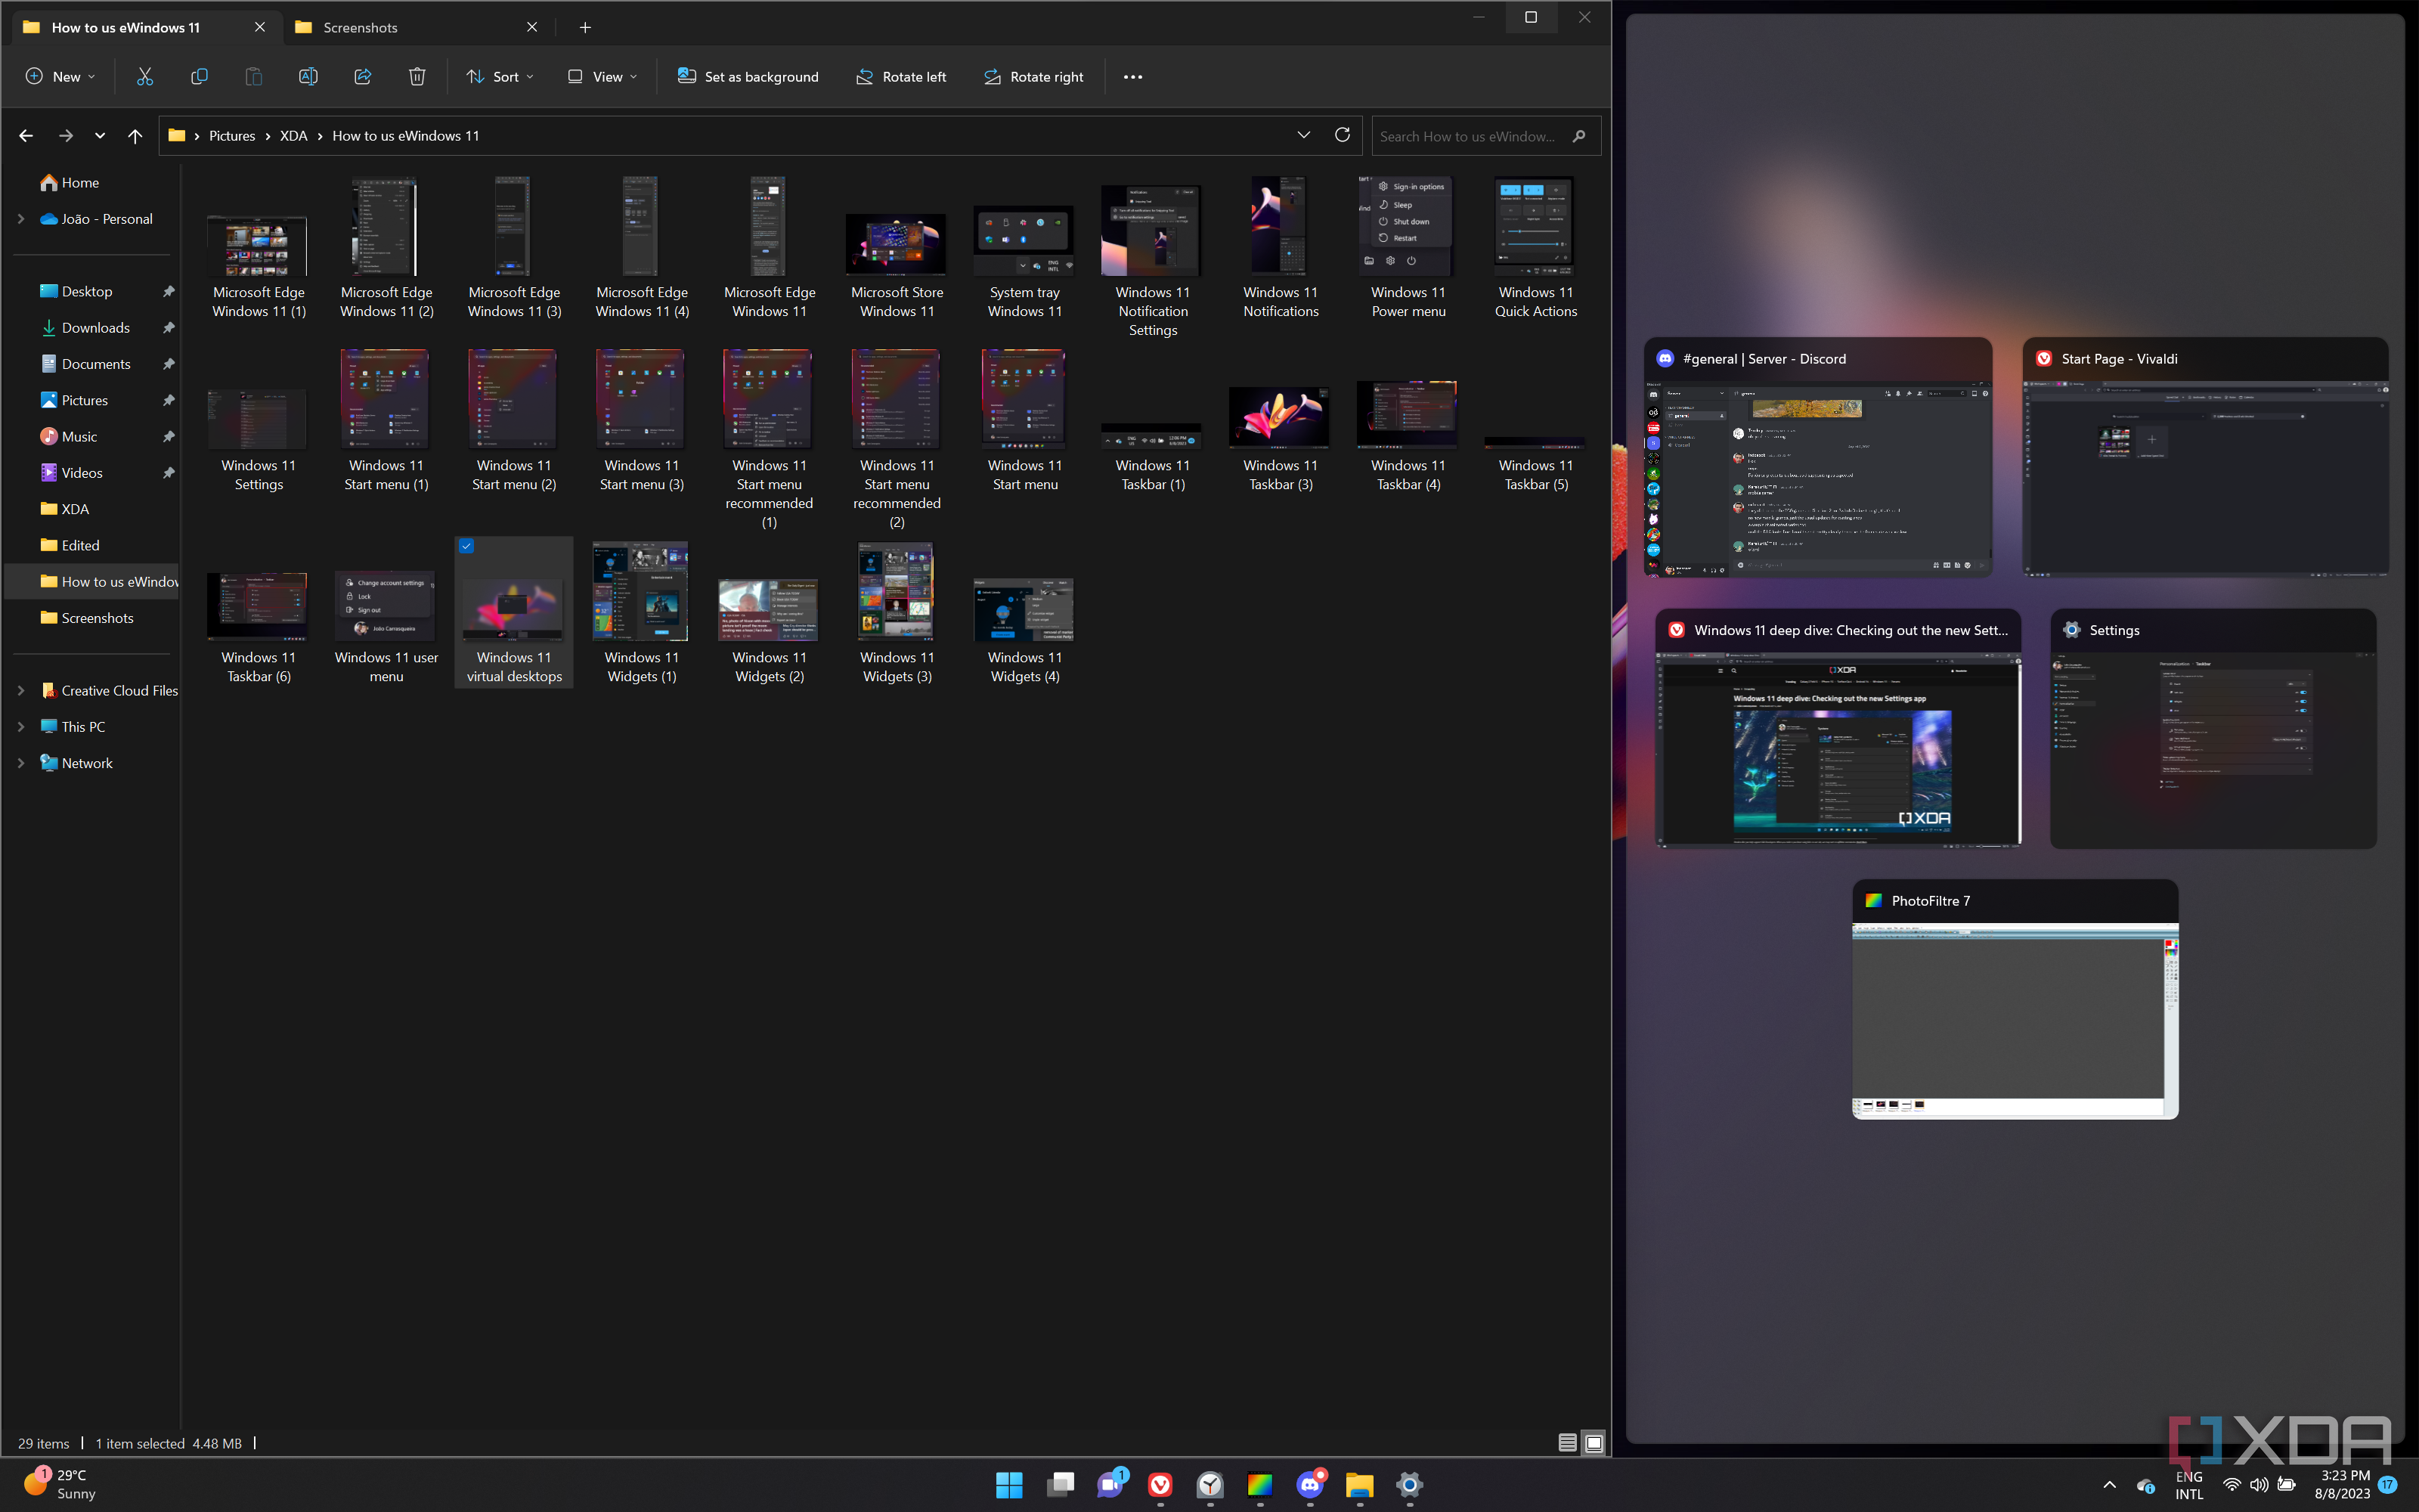2419x1512 pixels.
Task: Open the Sort dropdown
Action: pos(499,76)
